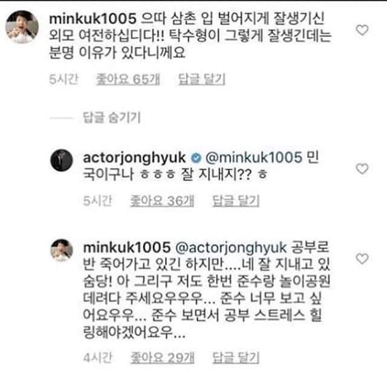Like the top minkuk1005 comment with heart

[x=362, y=30]
